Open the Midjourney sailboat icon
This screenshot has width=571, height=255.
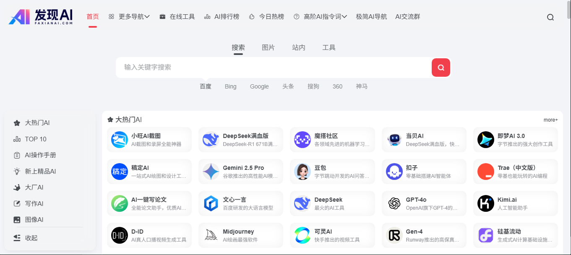(211, 235)
